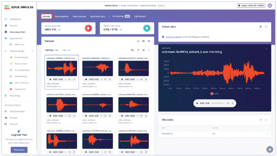Open the raw data sample three-dots menu
The height and width of the screenshot is (156, 277).
266,48
